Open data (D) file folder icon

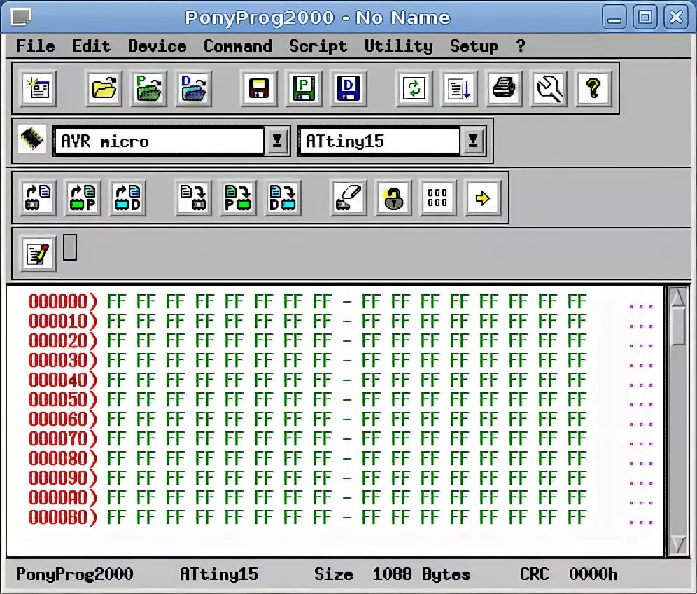193,88
